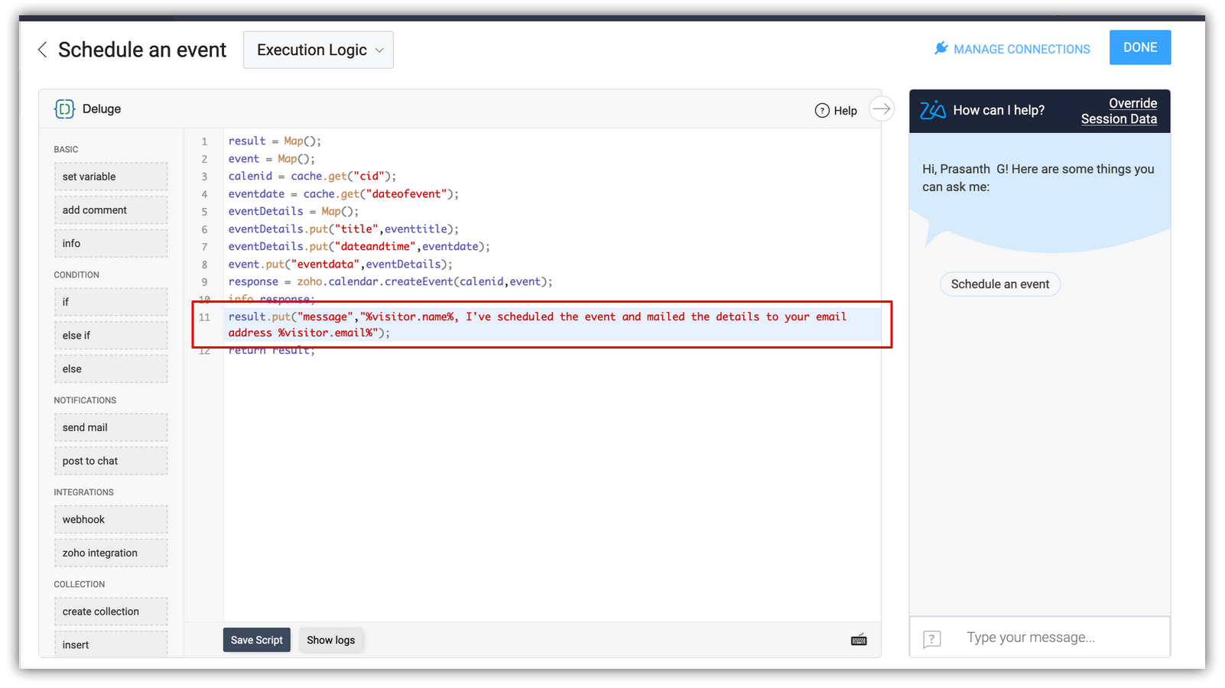The height and width of the screenshot is (688, 1225).
Task: Click the NOTIFICATIONS section heading
Action: [x=85, y=401]
